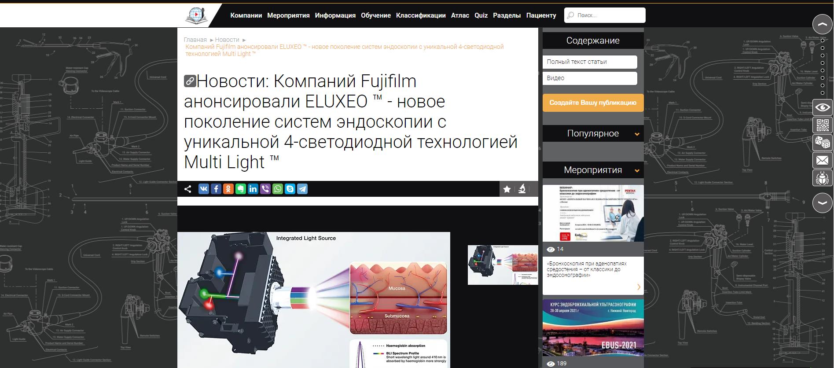Click Создайте Вашу публикацию button
834x368 pixels.
pos(593,103)
